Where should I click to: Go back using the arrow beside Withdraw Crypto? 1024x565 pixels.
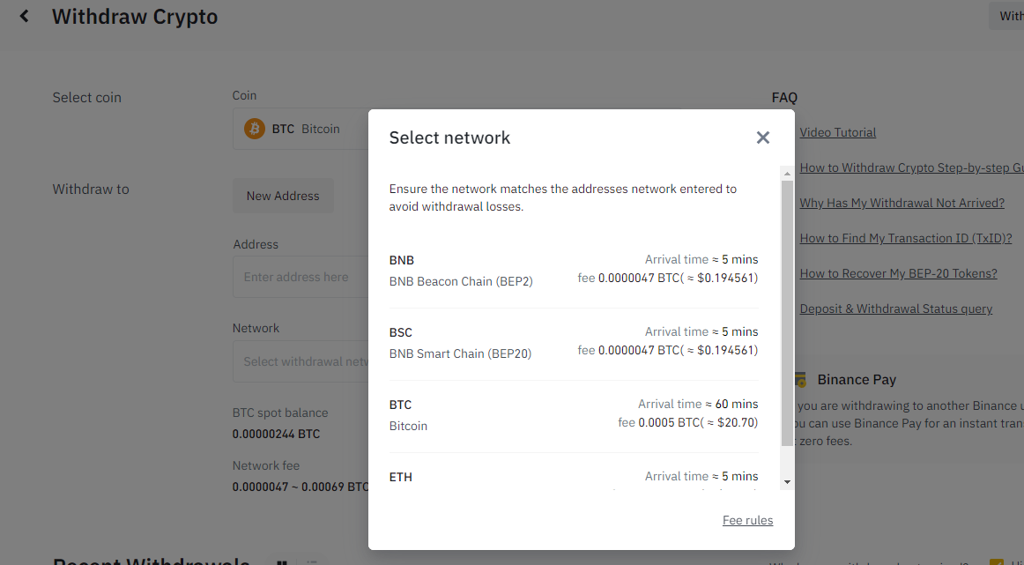point(24,16)
